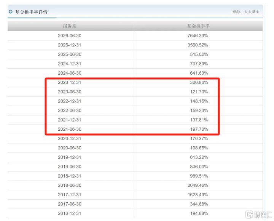
Task: Click the 198.65% turnover value
Action: 199,148
